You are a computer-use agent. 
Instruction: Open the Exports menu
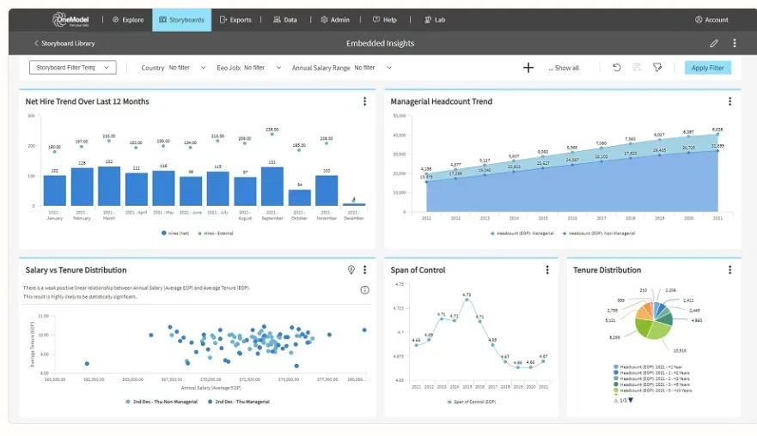235,20
